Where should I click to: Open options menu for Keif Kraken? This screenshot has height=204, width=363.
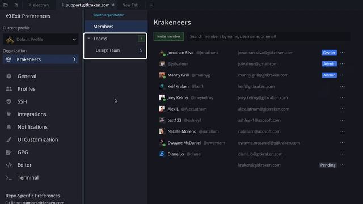tap(343, 86)
